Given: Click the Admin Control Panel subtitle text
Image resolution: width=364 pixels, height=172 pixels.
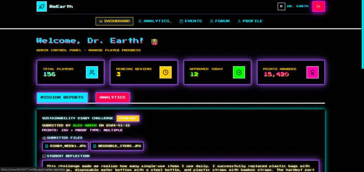Looking at the screenshot, I should click(89, 50).
